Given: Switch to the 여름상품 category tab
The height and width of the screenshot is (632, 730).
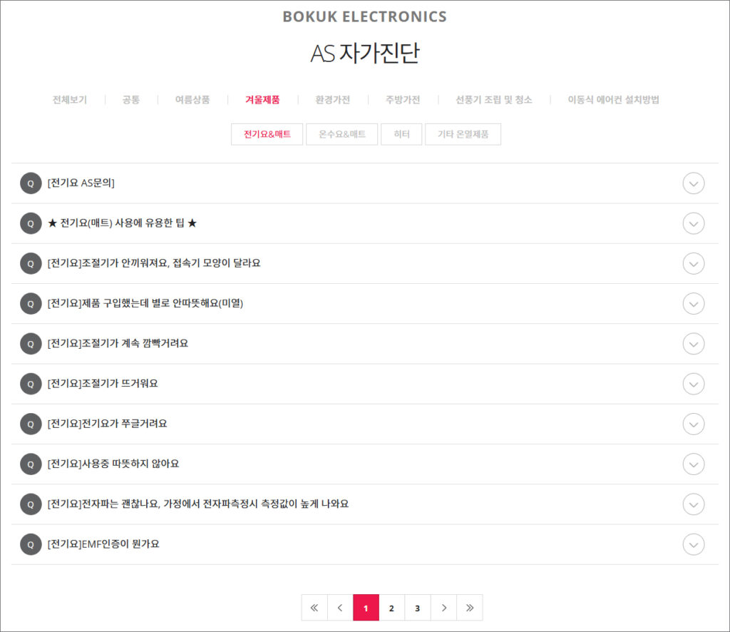Looking at the screenshot, I should tap(192, 100).
